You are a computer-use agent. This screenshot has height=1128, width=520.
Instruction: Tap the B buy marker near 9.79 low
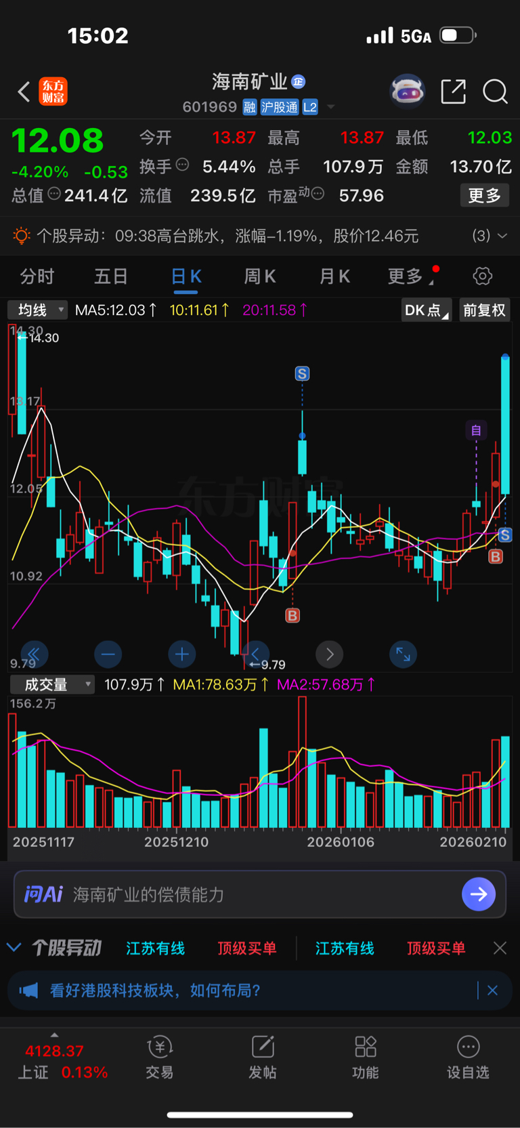292,615
